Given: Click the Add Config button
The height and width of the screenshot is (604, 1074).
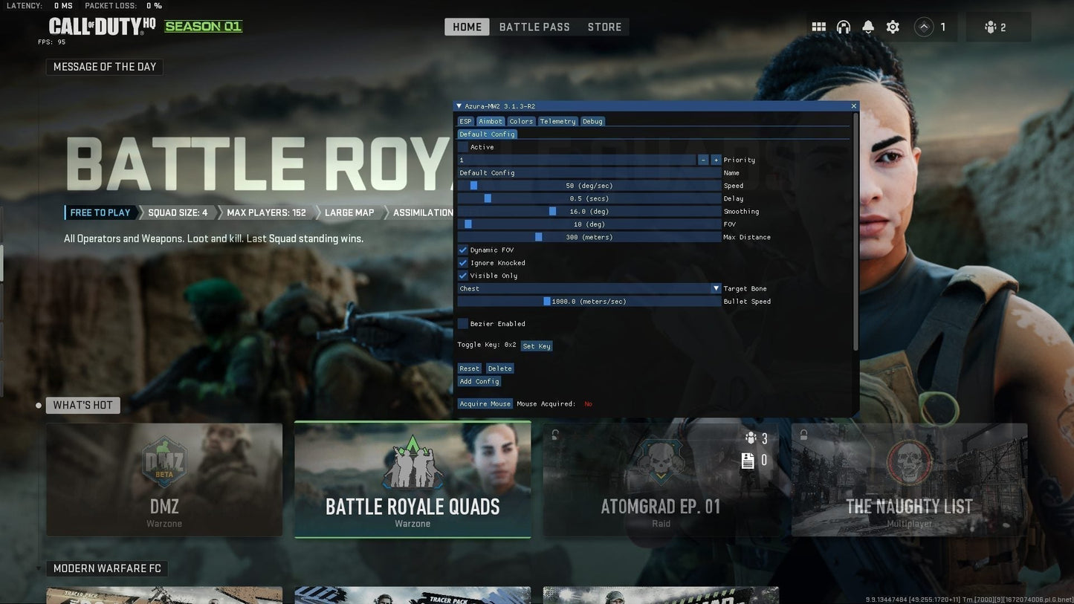Looking at the screenshot, I should tap(479, 381).
